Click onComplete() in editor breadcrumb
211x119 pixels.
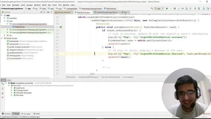click(128, 77)
